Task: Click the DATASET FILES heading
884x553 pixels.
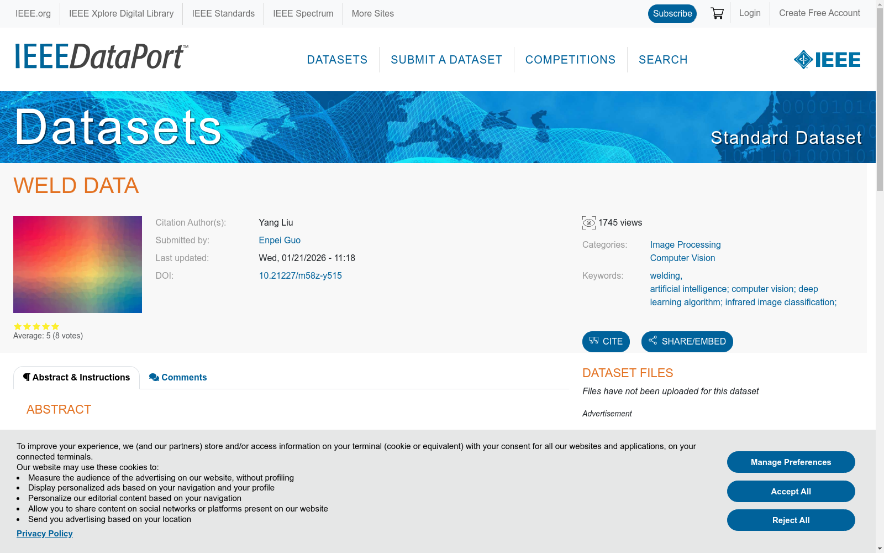Action: (628, 373)
